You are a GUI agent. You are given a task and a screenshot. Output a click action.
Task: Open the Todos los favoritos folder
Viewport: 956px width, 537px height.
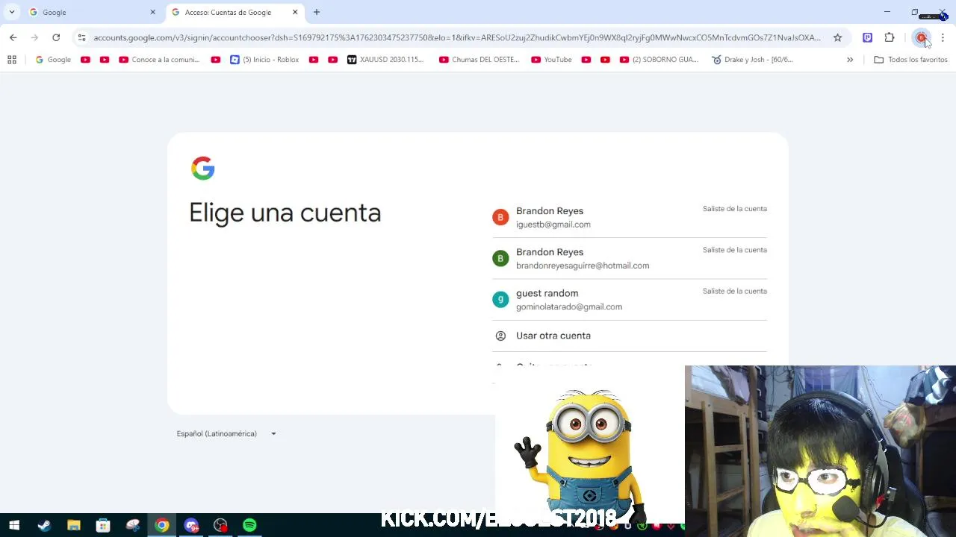(x=910, y=60)
